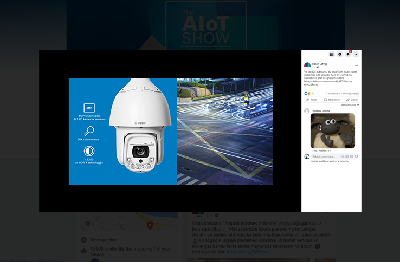This screenshot has height=262, width=400.
Task: Share the post using Dalies
Action: coord(352,100)
